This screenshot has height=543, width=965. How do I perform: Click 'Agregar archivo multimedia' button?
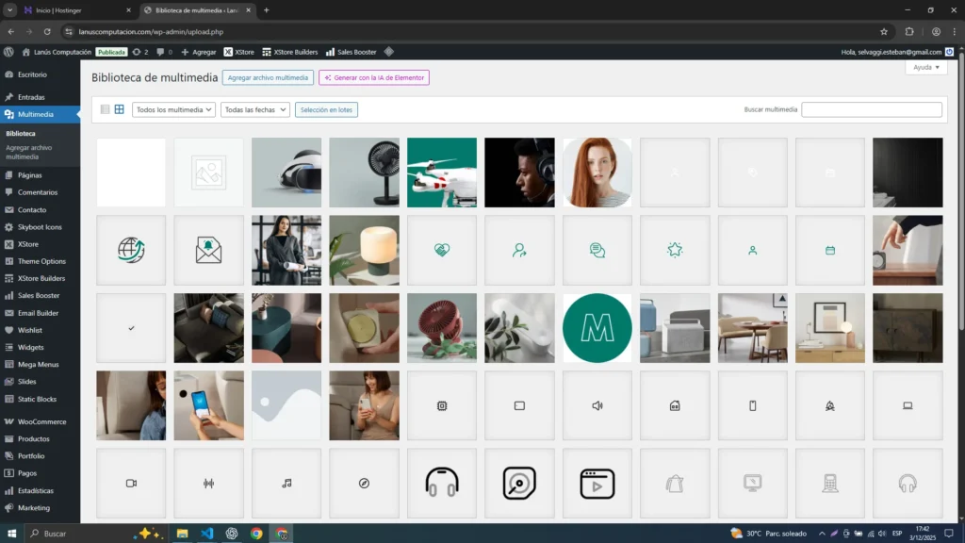(x=268, y=77)
